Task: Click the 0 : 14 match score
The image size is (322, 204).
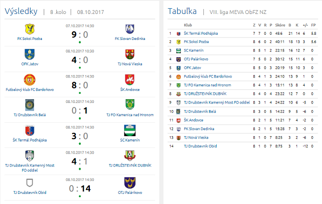Action: pyautogui.click(x=81, y=189)
